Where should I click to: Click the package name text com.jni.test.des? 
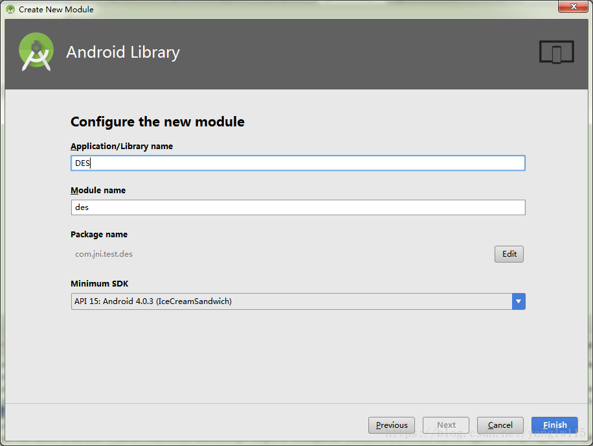(104, 254)
